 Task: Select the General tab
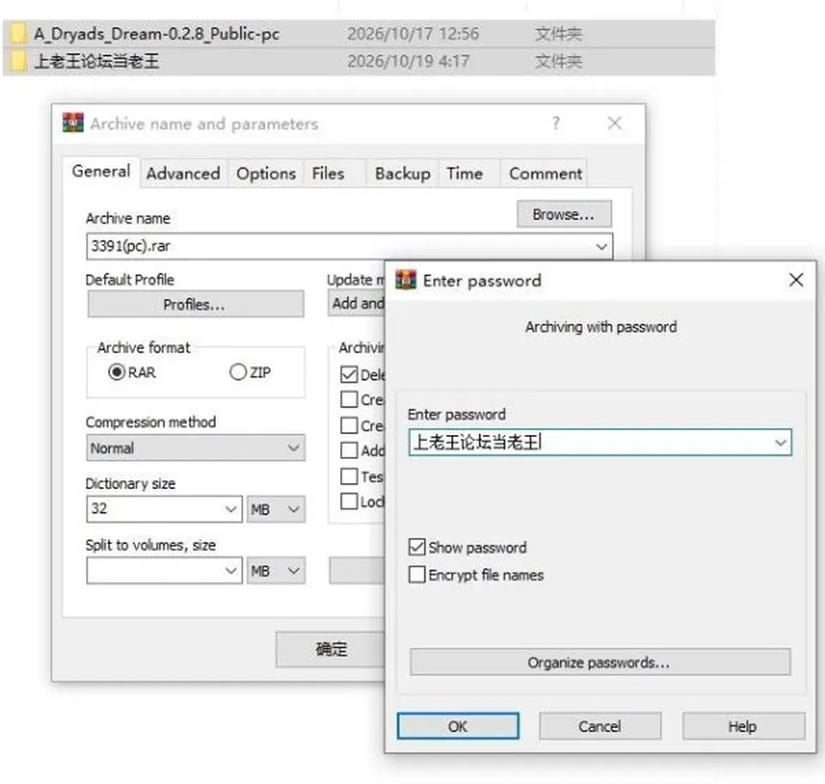click(101, 171)
